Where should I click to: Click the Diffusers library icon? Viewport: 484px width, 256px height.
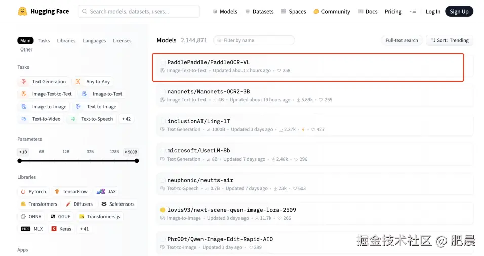[68, 204]
